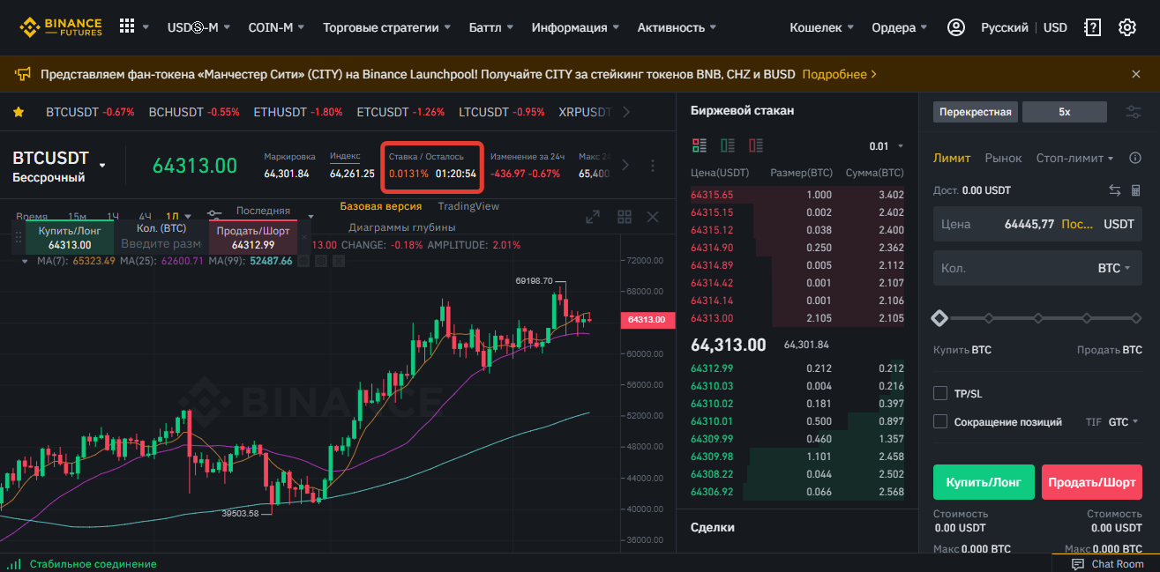
Task: Close the Manchester City announcement banner
Action: 1136,74
